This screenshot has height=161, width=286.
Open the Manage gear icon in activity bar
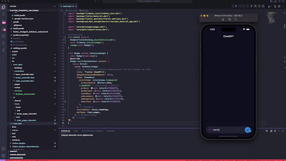[3, 156]
